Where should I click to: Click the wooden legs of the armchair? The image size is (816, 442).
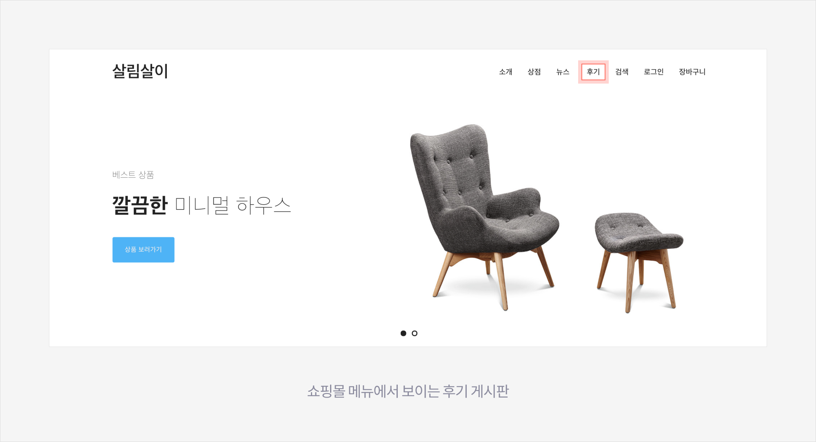click(x=494, y=279)
